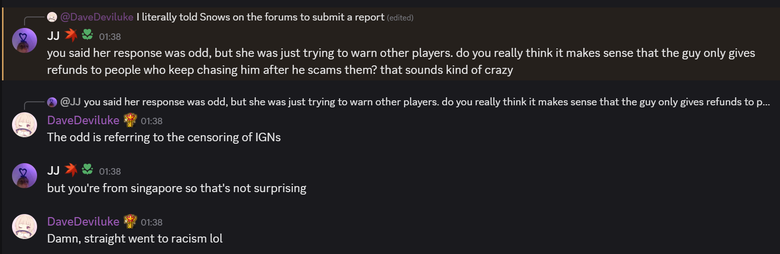Click the JJ username above the "singapore" message
This screenshot has width=780, height=254.
click(53, 171)
